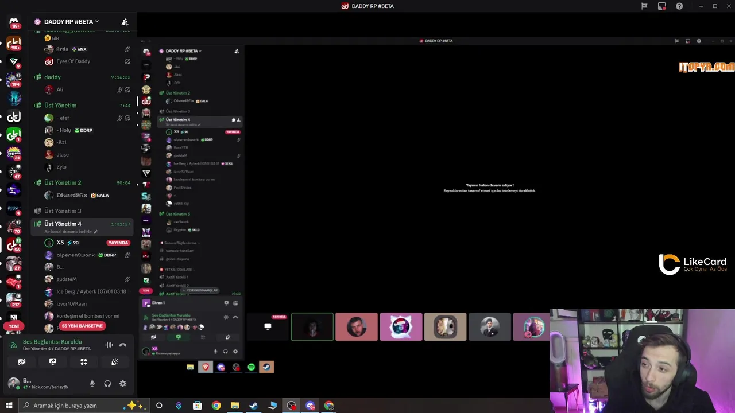
Task: Select Üst Yönetim 4 voice channel
Action: click(82, 224)
